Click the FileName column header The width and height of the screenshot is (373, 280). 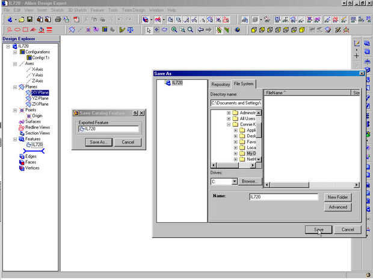(x=308, y=93)
